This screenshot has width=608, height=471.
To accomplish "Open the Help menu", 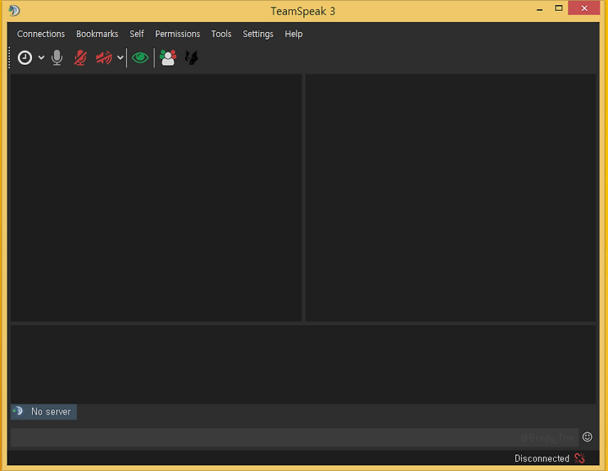I will pyautogui.click(x=294, y=34).
